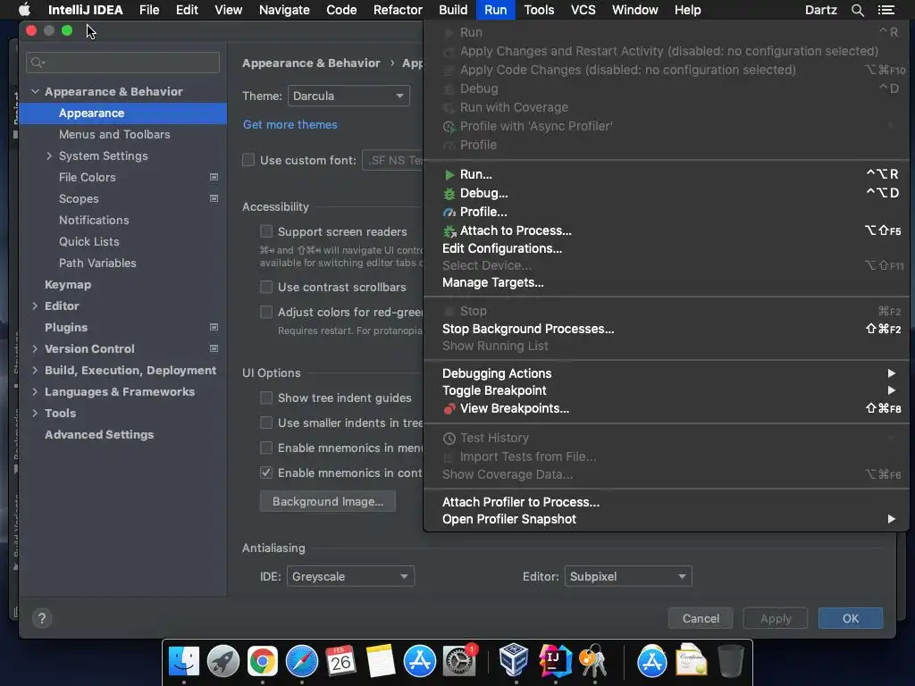Toggle Use contrast scrollbars
The width and height of the screenshot is (915, 686).
266,287
